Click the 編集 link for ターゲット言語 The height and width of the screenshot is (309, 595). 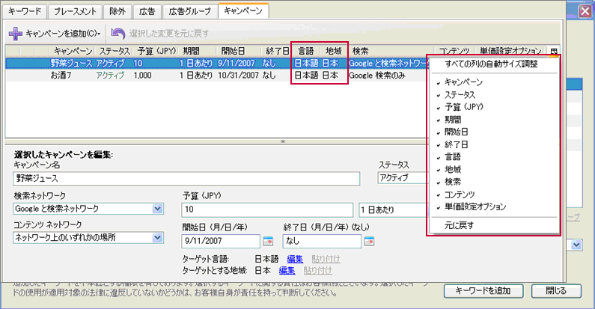295,259
